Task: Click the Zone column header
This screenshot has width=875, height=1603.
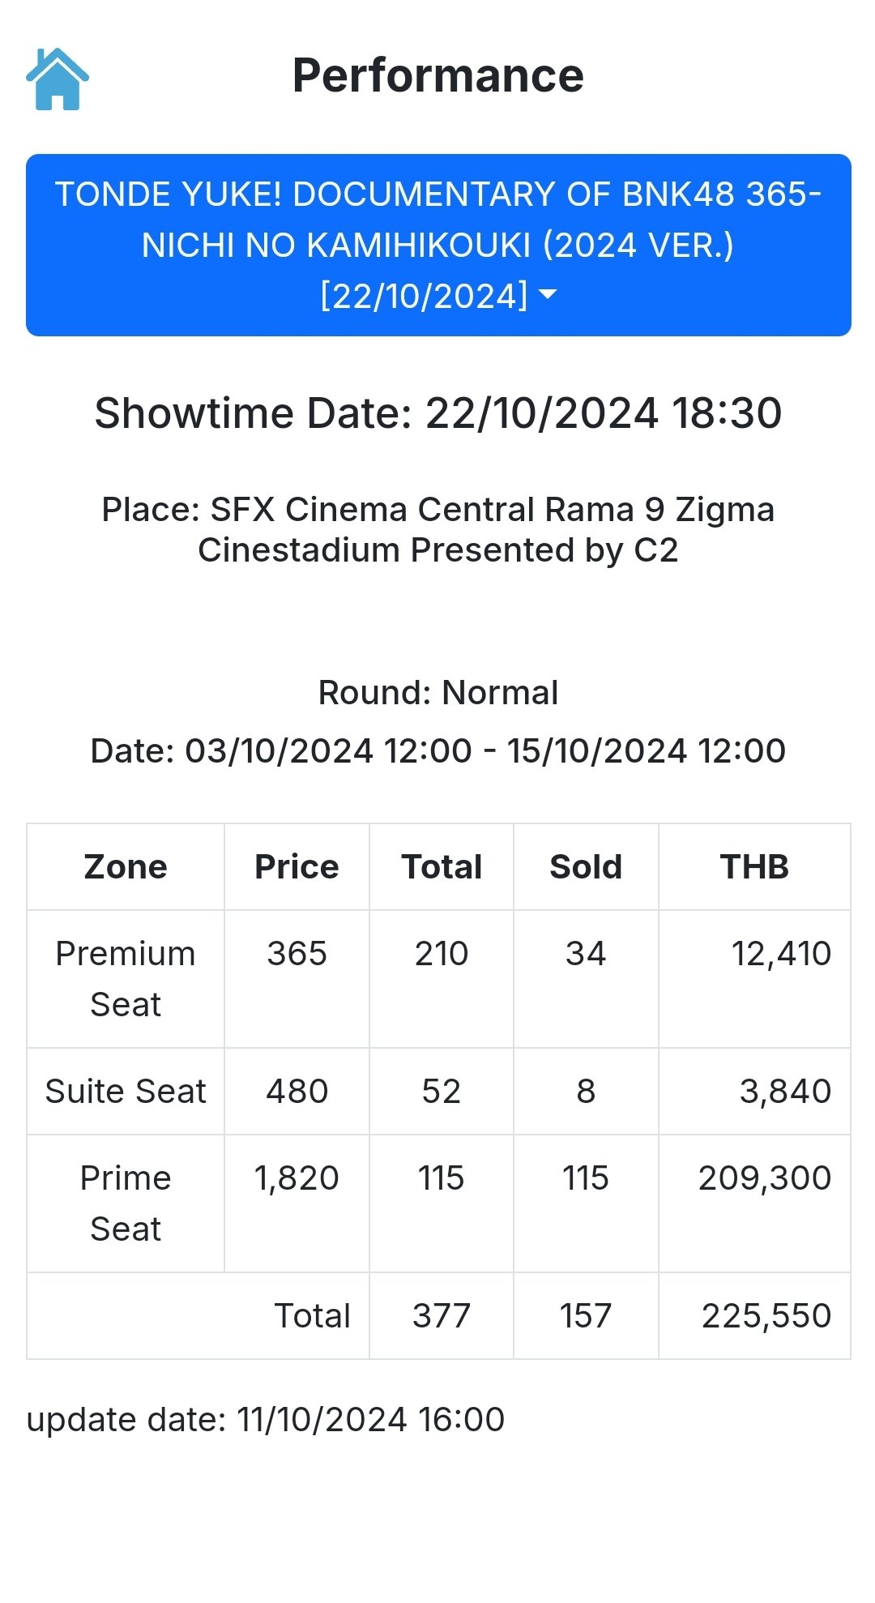Action: (x=126, y=867)
